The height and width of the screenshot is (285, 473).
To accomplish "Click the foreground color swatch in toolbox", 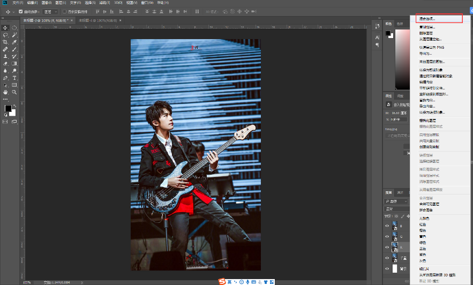I will 8,108.
